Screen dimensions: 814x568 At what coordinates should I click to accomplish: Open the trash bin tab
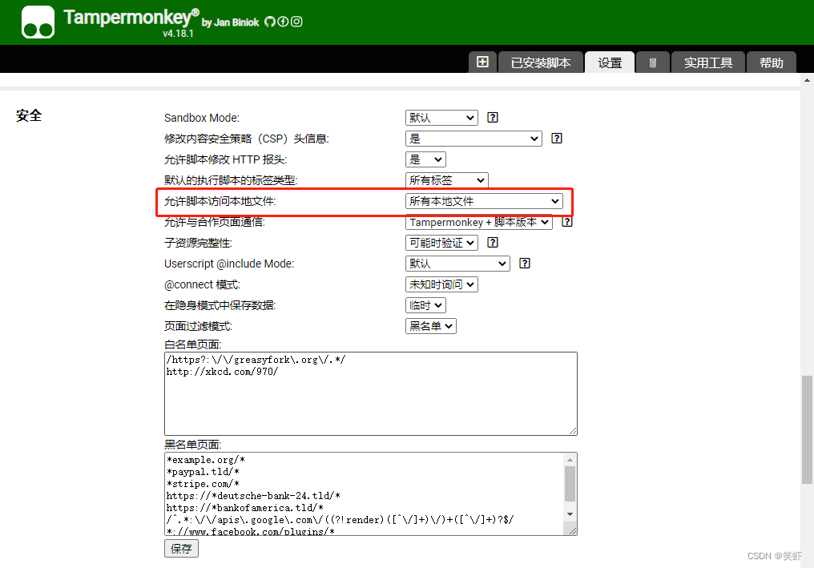[652, 62]
